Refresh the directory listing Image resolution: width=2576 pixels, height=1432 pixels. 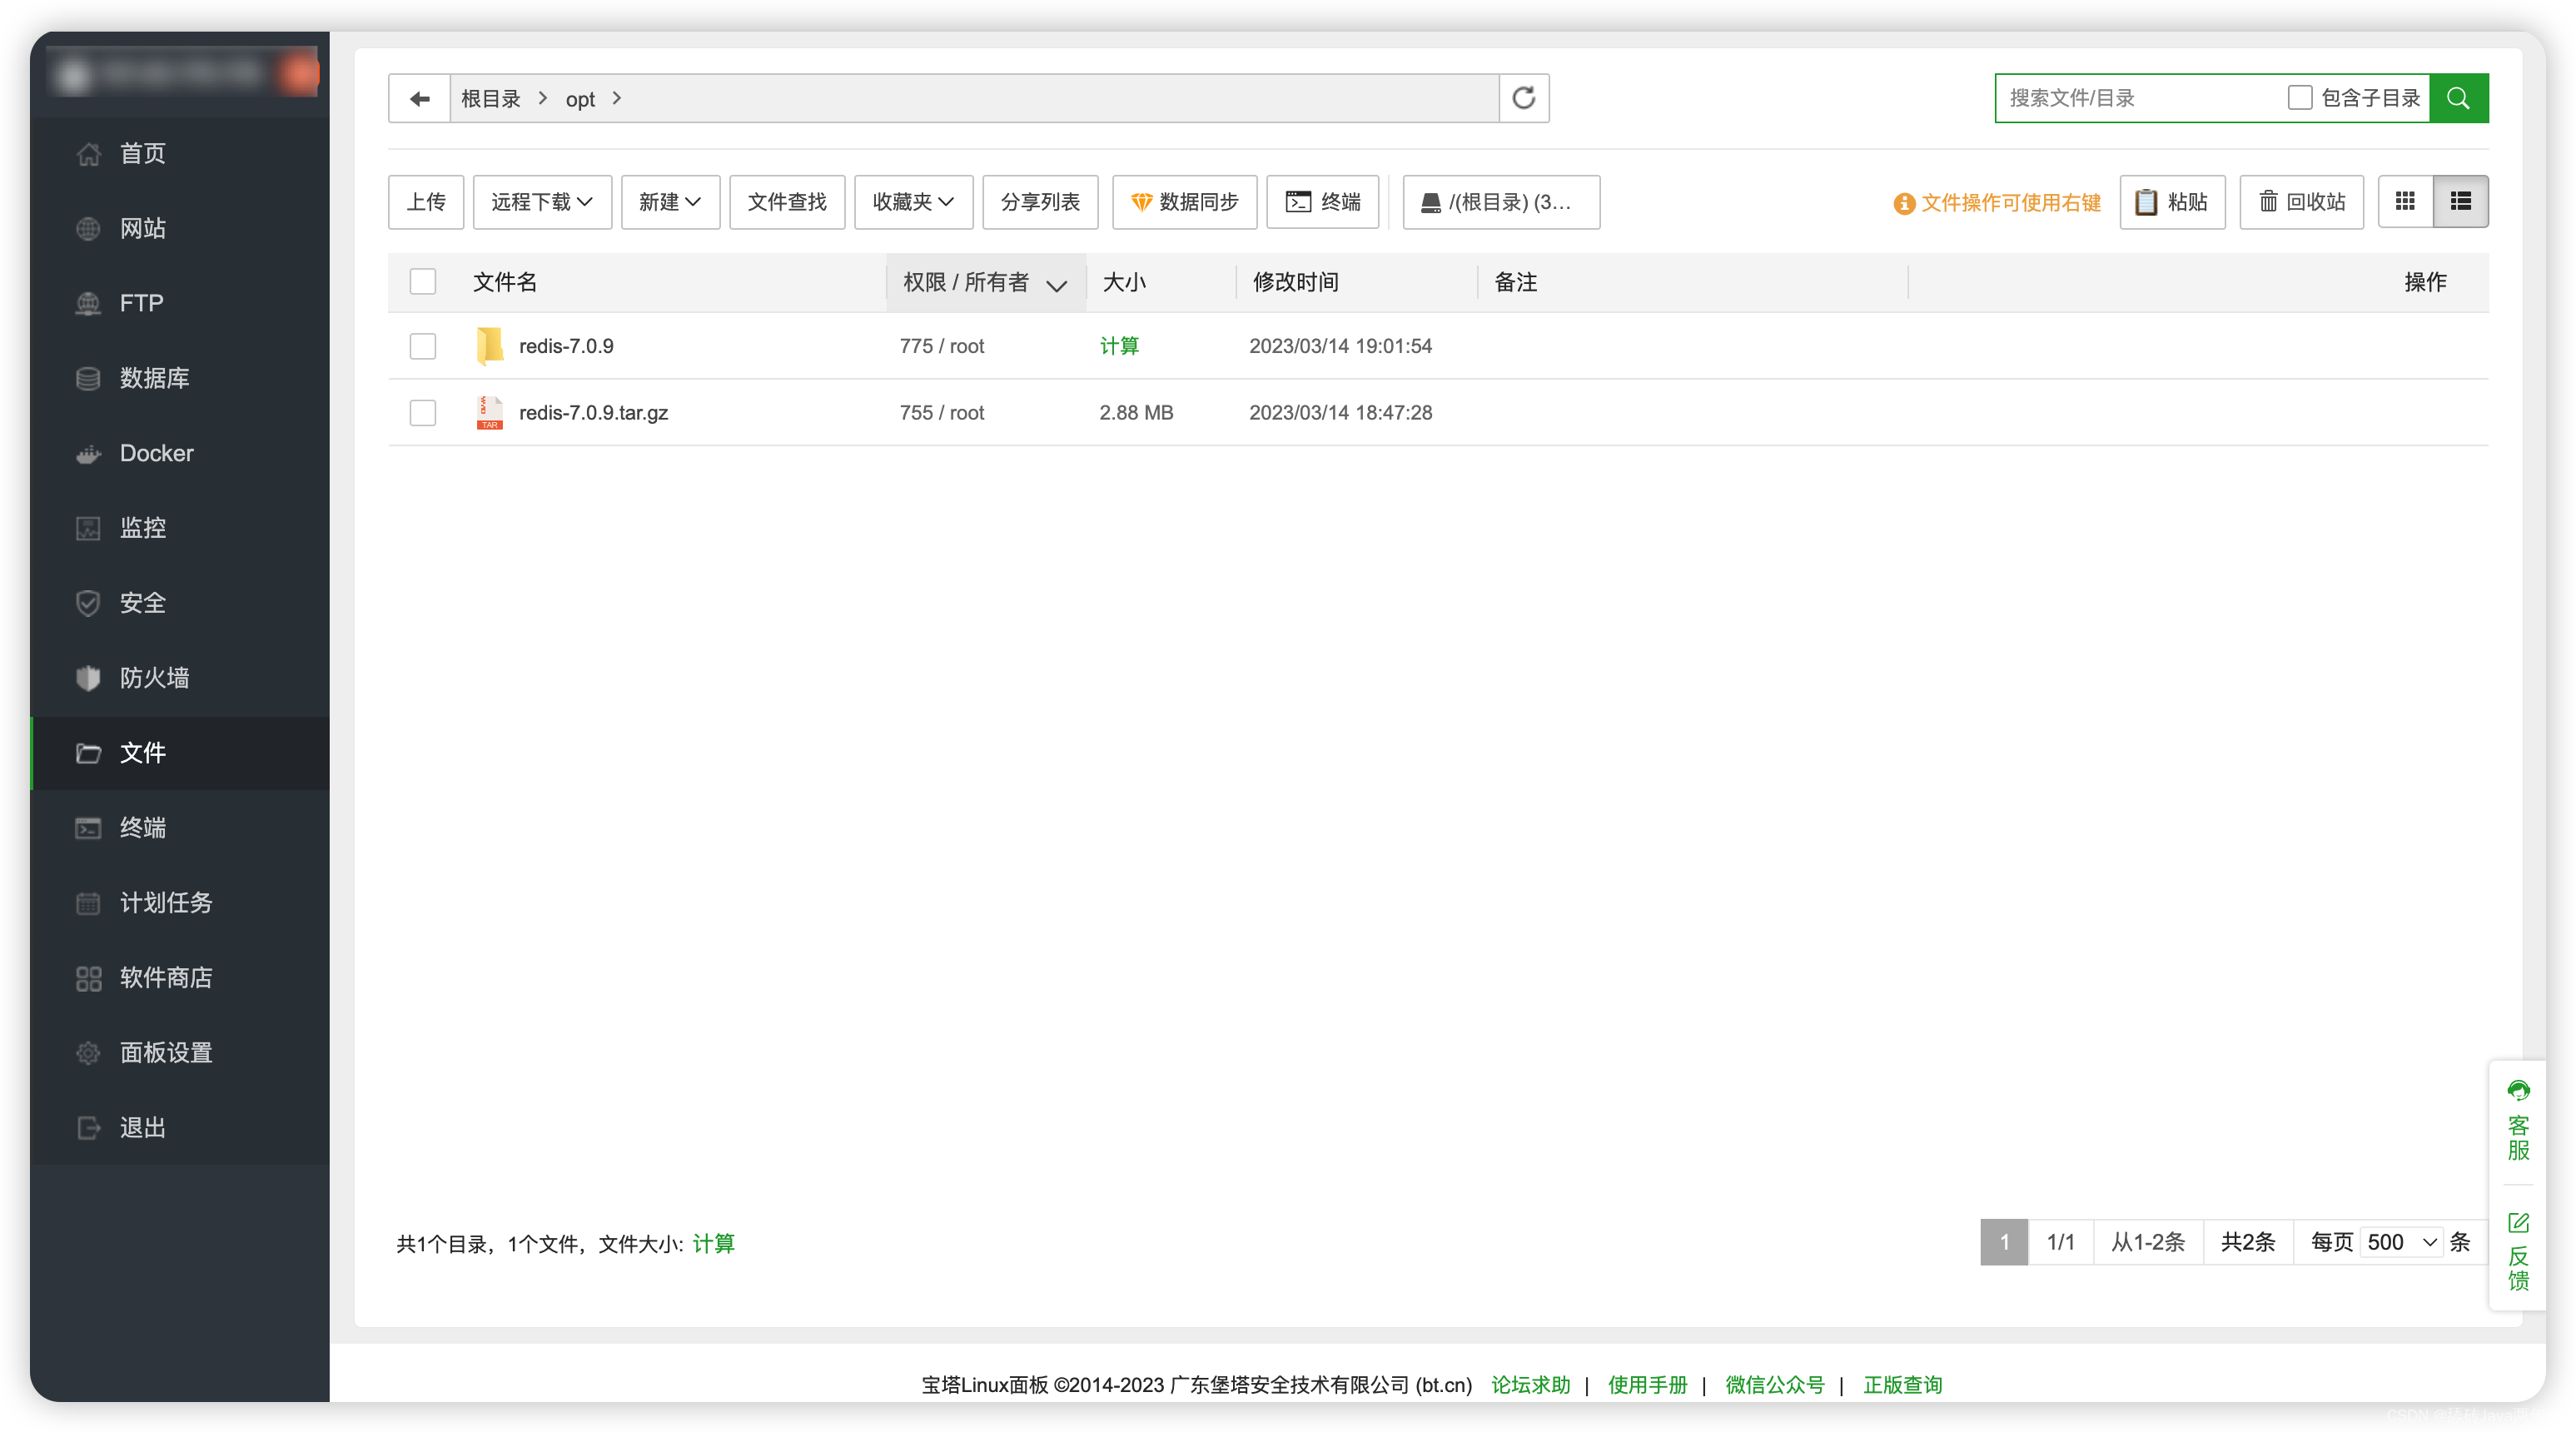1523,98
